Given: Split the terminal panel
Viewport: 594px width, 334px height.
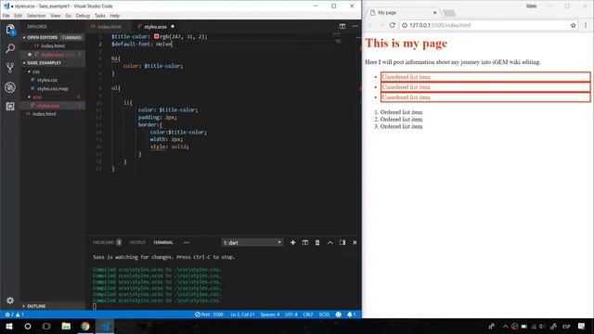Looking at the screenshot, I should tap(305, 243).
